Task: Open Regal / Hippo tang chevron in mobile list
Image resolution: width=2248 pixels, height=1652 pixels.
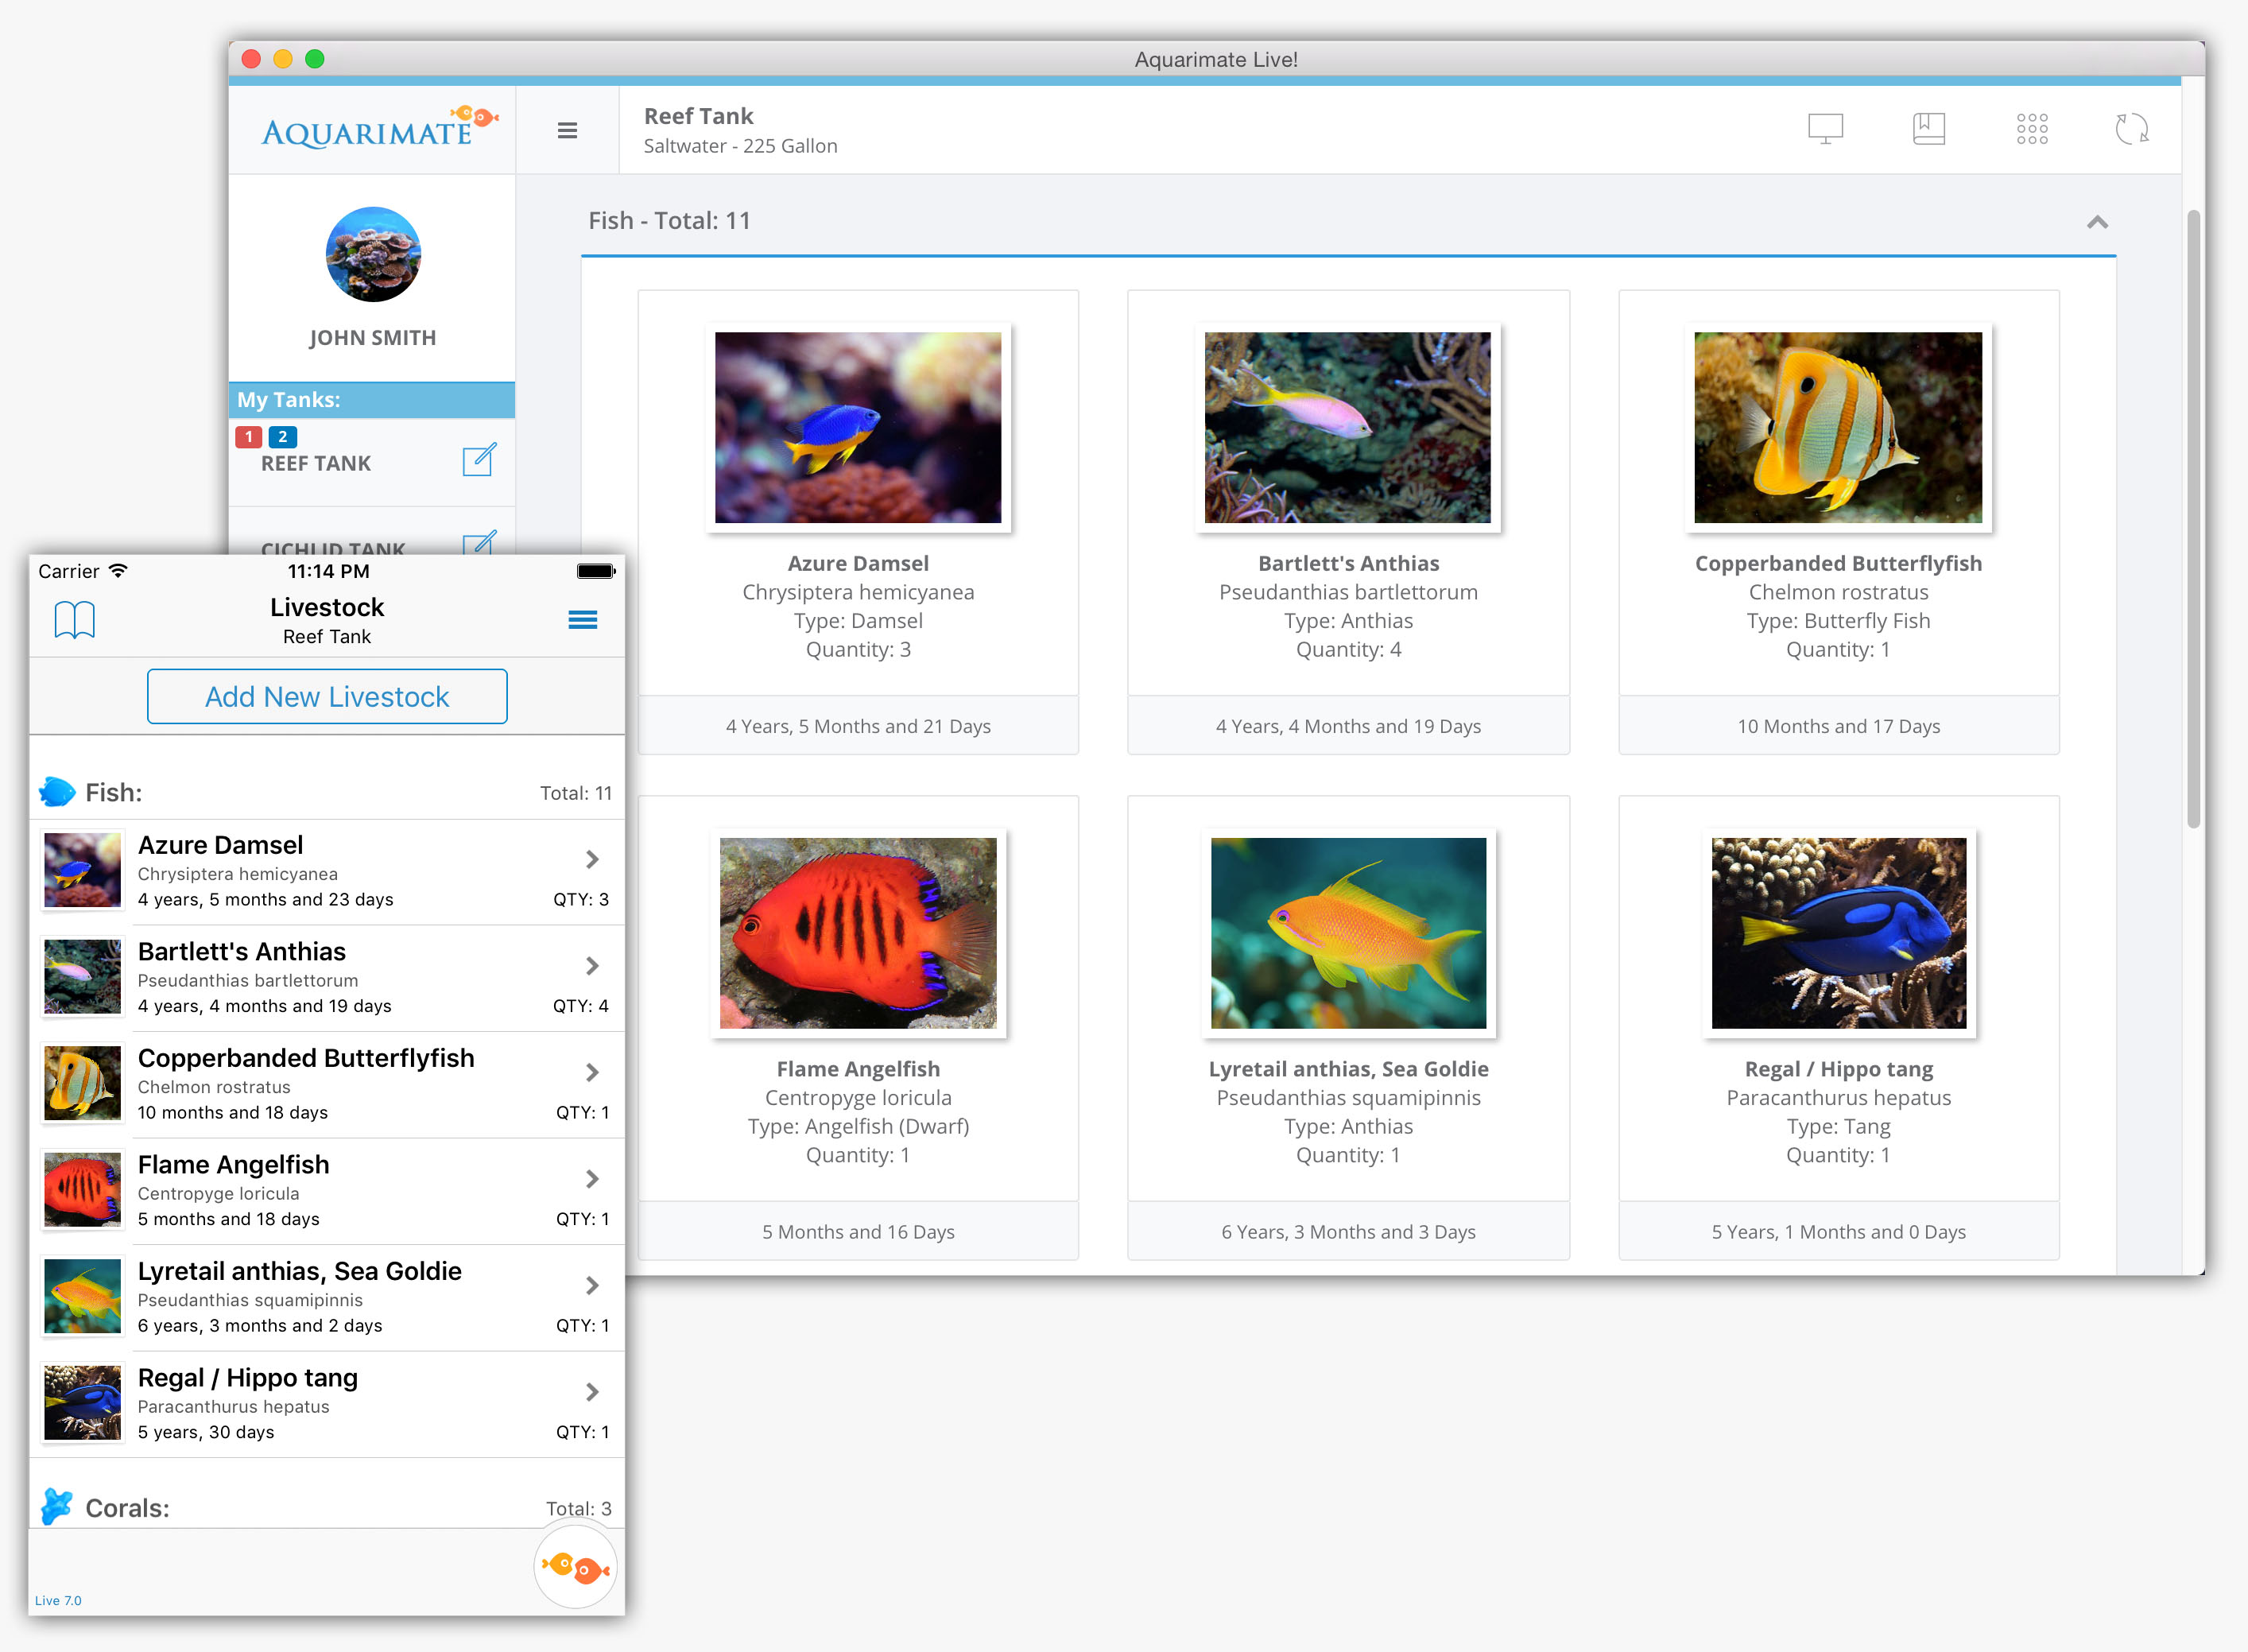Action: 592,1392
